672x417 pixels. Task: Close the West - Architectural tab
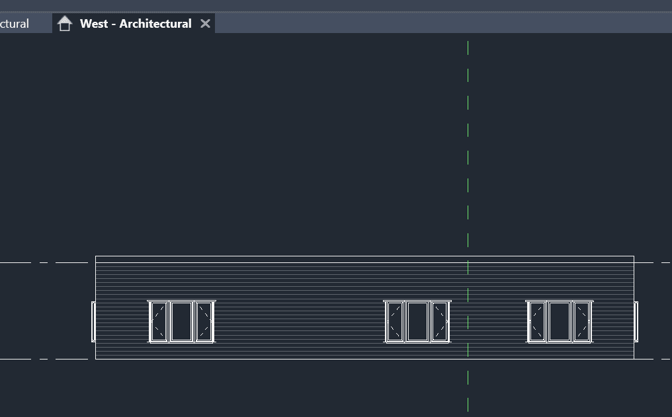205,24
